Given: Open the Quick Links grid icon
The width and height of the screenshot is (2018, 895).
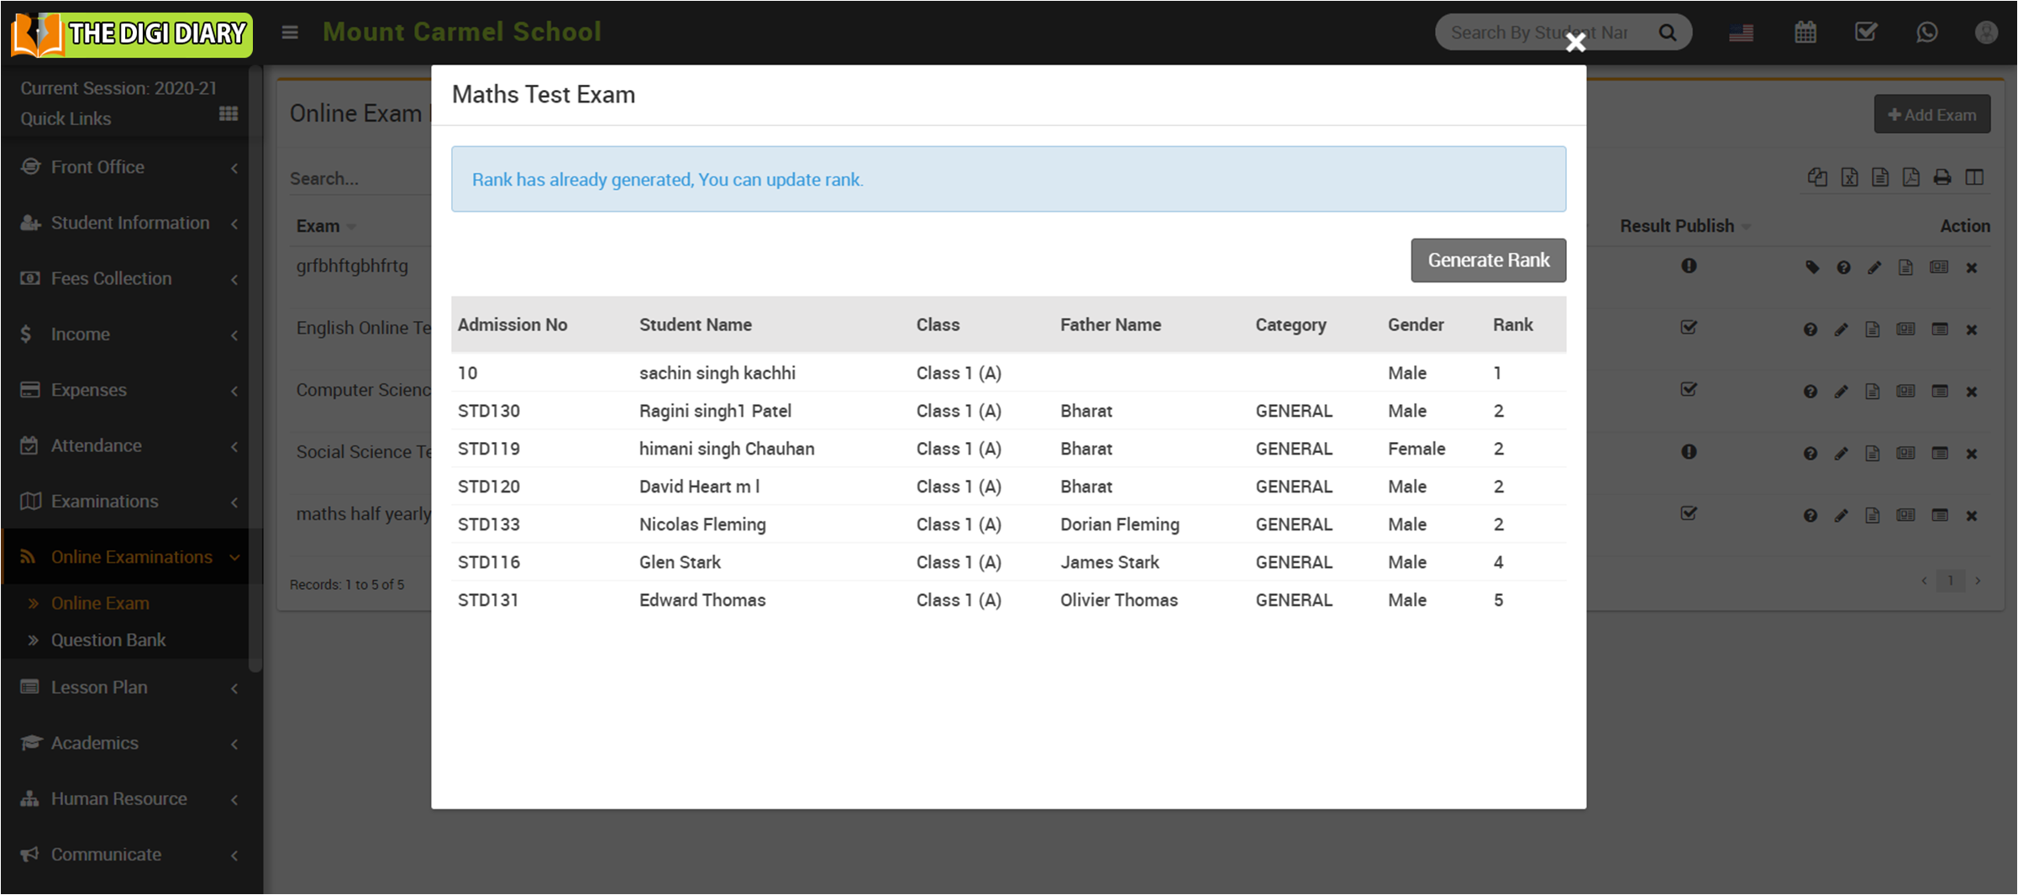Looking at the screenshot, I should pos(228,114).
